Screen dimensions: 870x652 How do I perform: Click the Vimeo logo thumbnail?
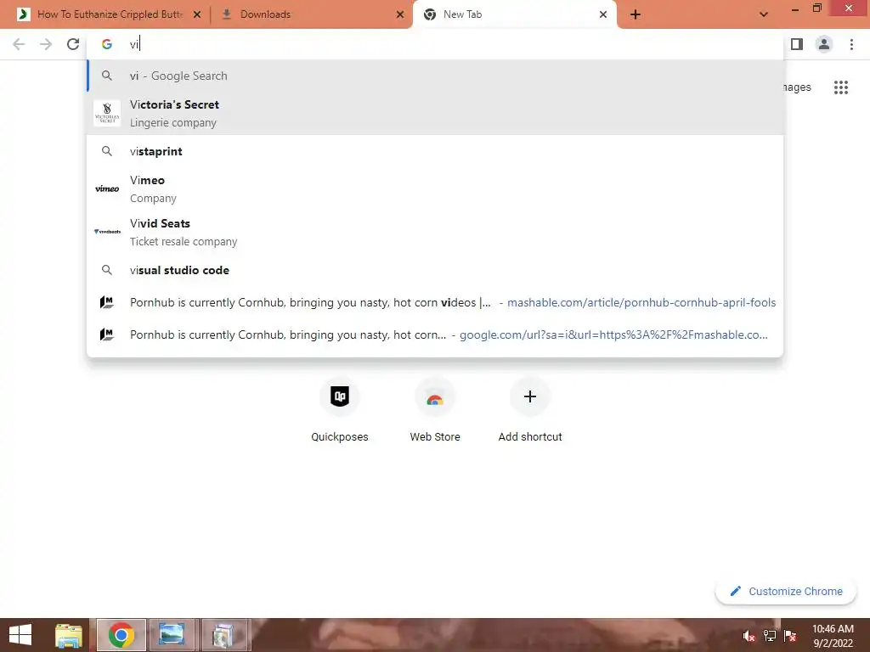(x=107, y=189)
